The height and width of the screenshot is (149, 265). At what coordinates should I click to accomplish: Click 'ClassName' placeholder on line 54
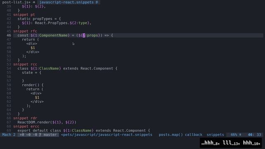[x=49, y=68]
